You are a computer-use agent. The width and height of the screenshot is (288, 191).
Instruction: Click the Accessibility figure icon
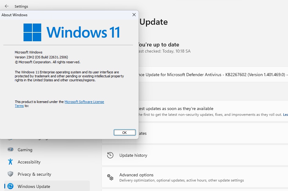click(x=10, y=162)
